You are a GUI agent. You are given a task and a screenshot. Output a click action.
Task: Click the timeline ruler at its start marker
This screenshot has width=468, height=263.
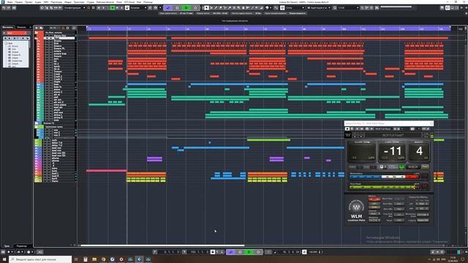(87, 28)
